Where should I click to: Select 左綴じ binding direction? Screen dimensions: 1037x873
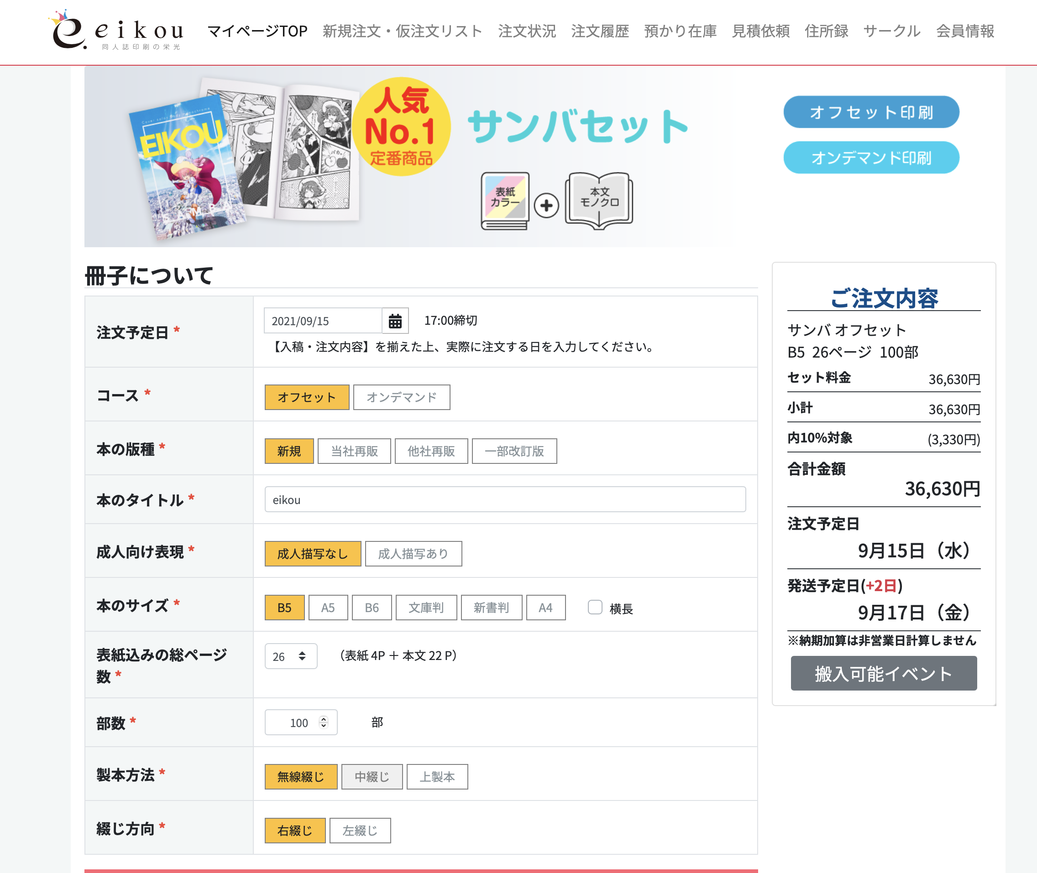click(x=360, y=831)
